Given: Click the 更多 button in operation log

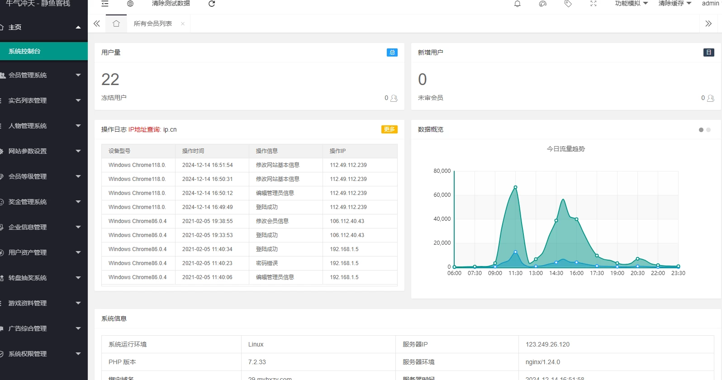Looking at the screenshot, I should 389,129.
